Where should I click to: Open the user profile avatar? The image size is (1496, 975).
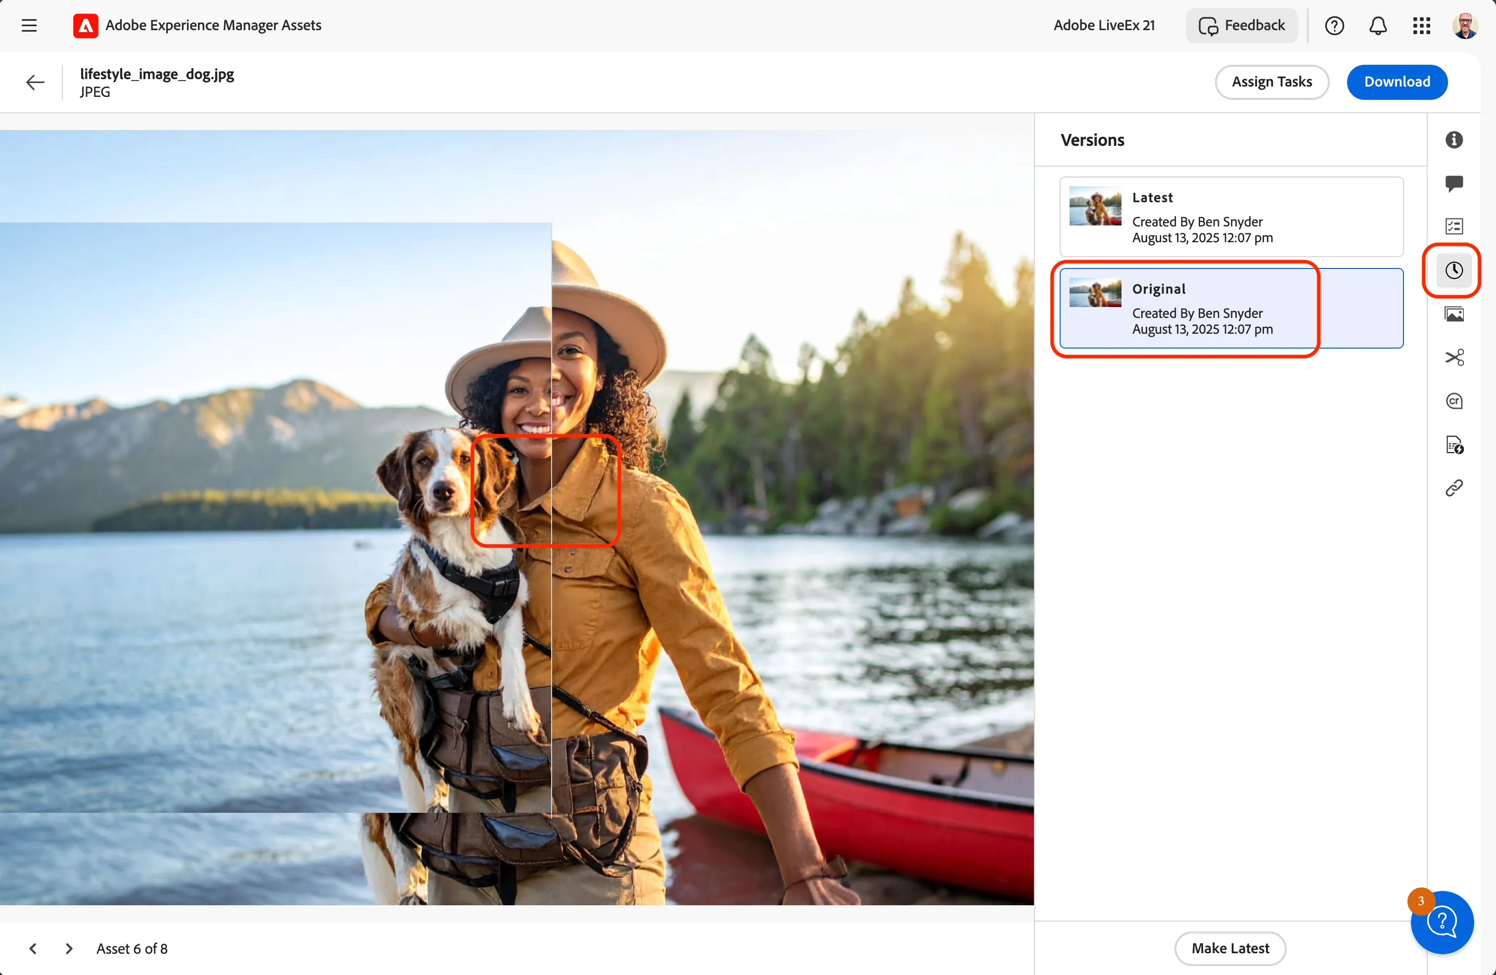click(x=1464, y=25)
